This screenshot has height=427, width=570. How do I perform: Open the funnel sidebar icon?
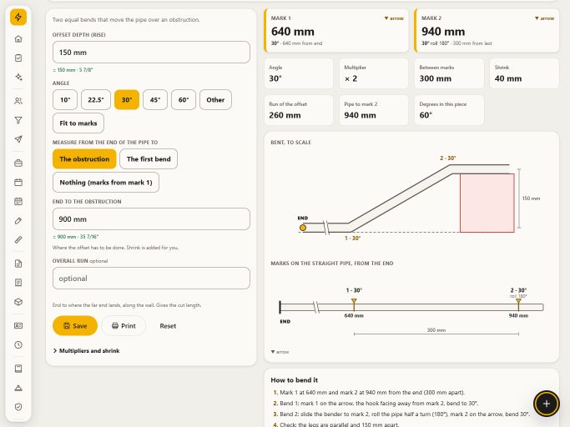[x=18, y=120]
